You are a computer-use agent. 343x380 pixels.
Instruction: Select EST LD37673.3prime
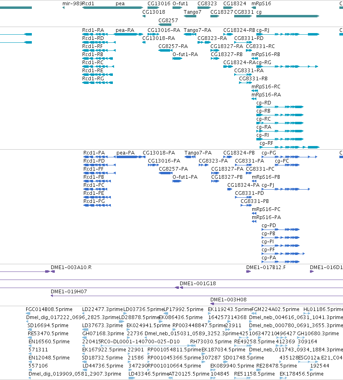point(102,326)
